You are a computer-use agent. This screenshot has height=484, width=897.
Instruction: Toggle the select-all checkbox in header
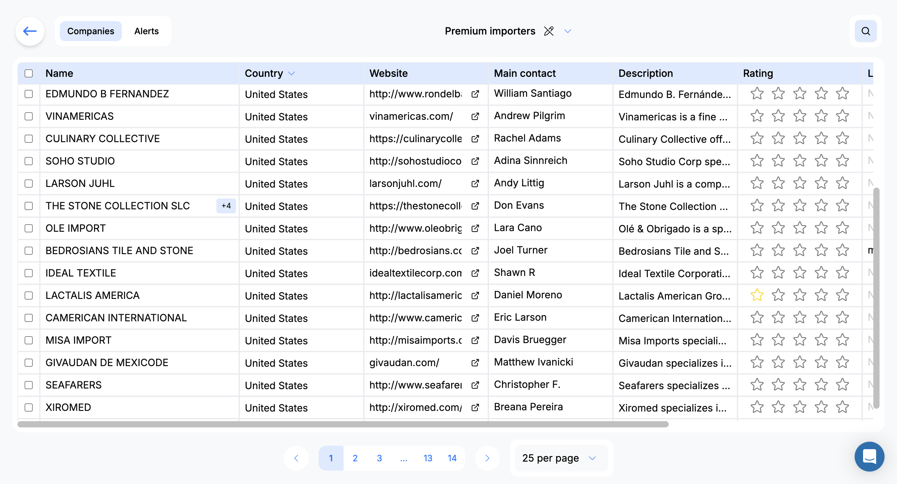point(29,73)
